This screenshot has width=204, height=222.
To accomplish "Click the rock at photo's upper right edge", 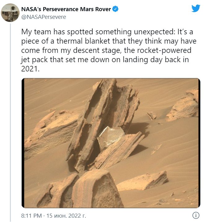I will pos(184,105).
